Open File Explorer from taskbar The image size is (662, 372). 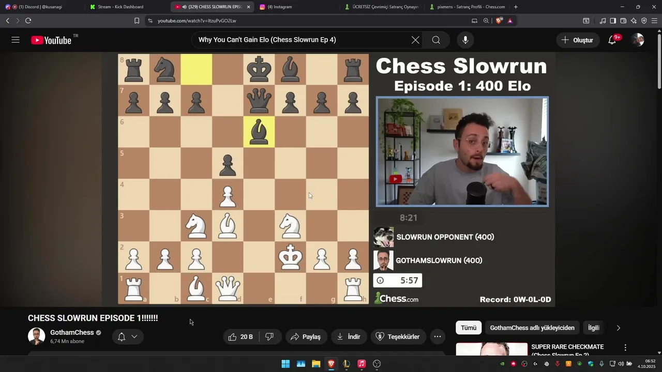click(316, 364)
